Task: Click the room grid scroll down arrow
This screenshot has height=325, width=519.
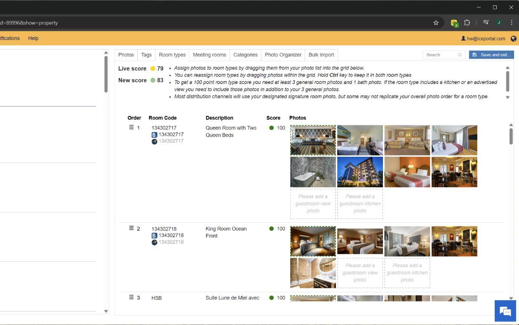Action: 511,298
